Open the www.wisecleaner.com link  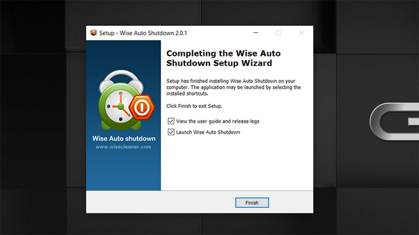tap(124, 147)
